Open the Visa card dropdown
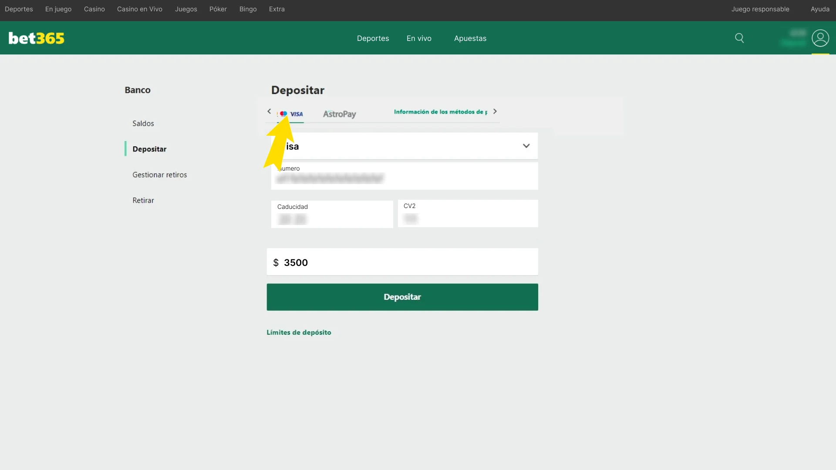Screen dimensions: 836x470 (526, 146)
